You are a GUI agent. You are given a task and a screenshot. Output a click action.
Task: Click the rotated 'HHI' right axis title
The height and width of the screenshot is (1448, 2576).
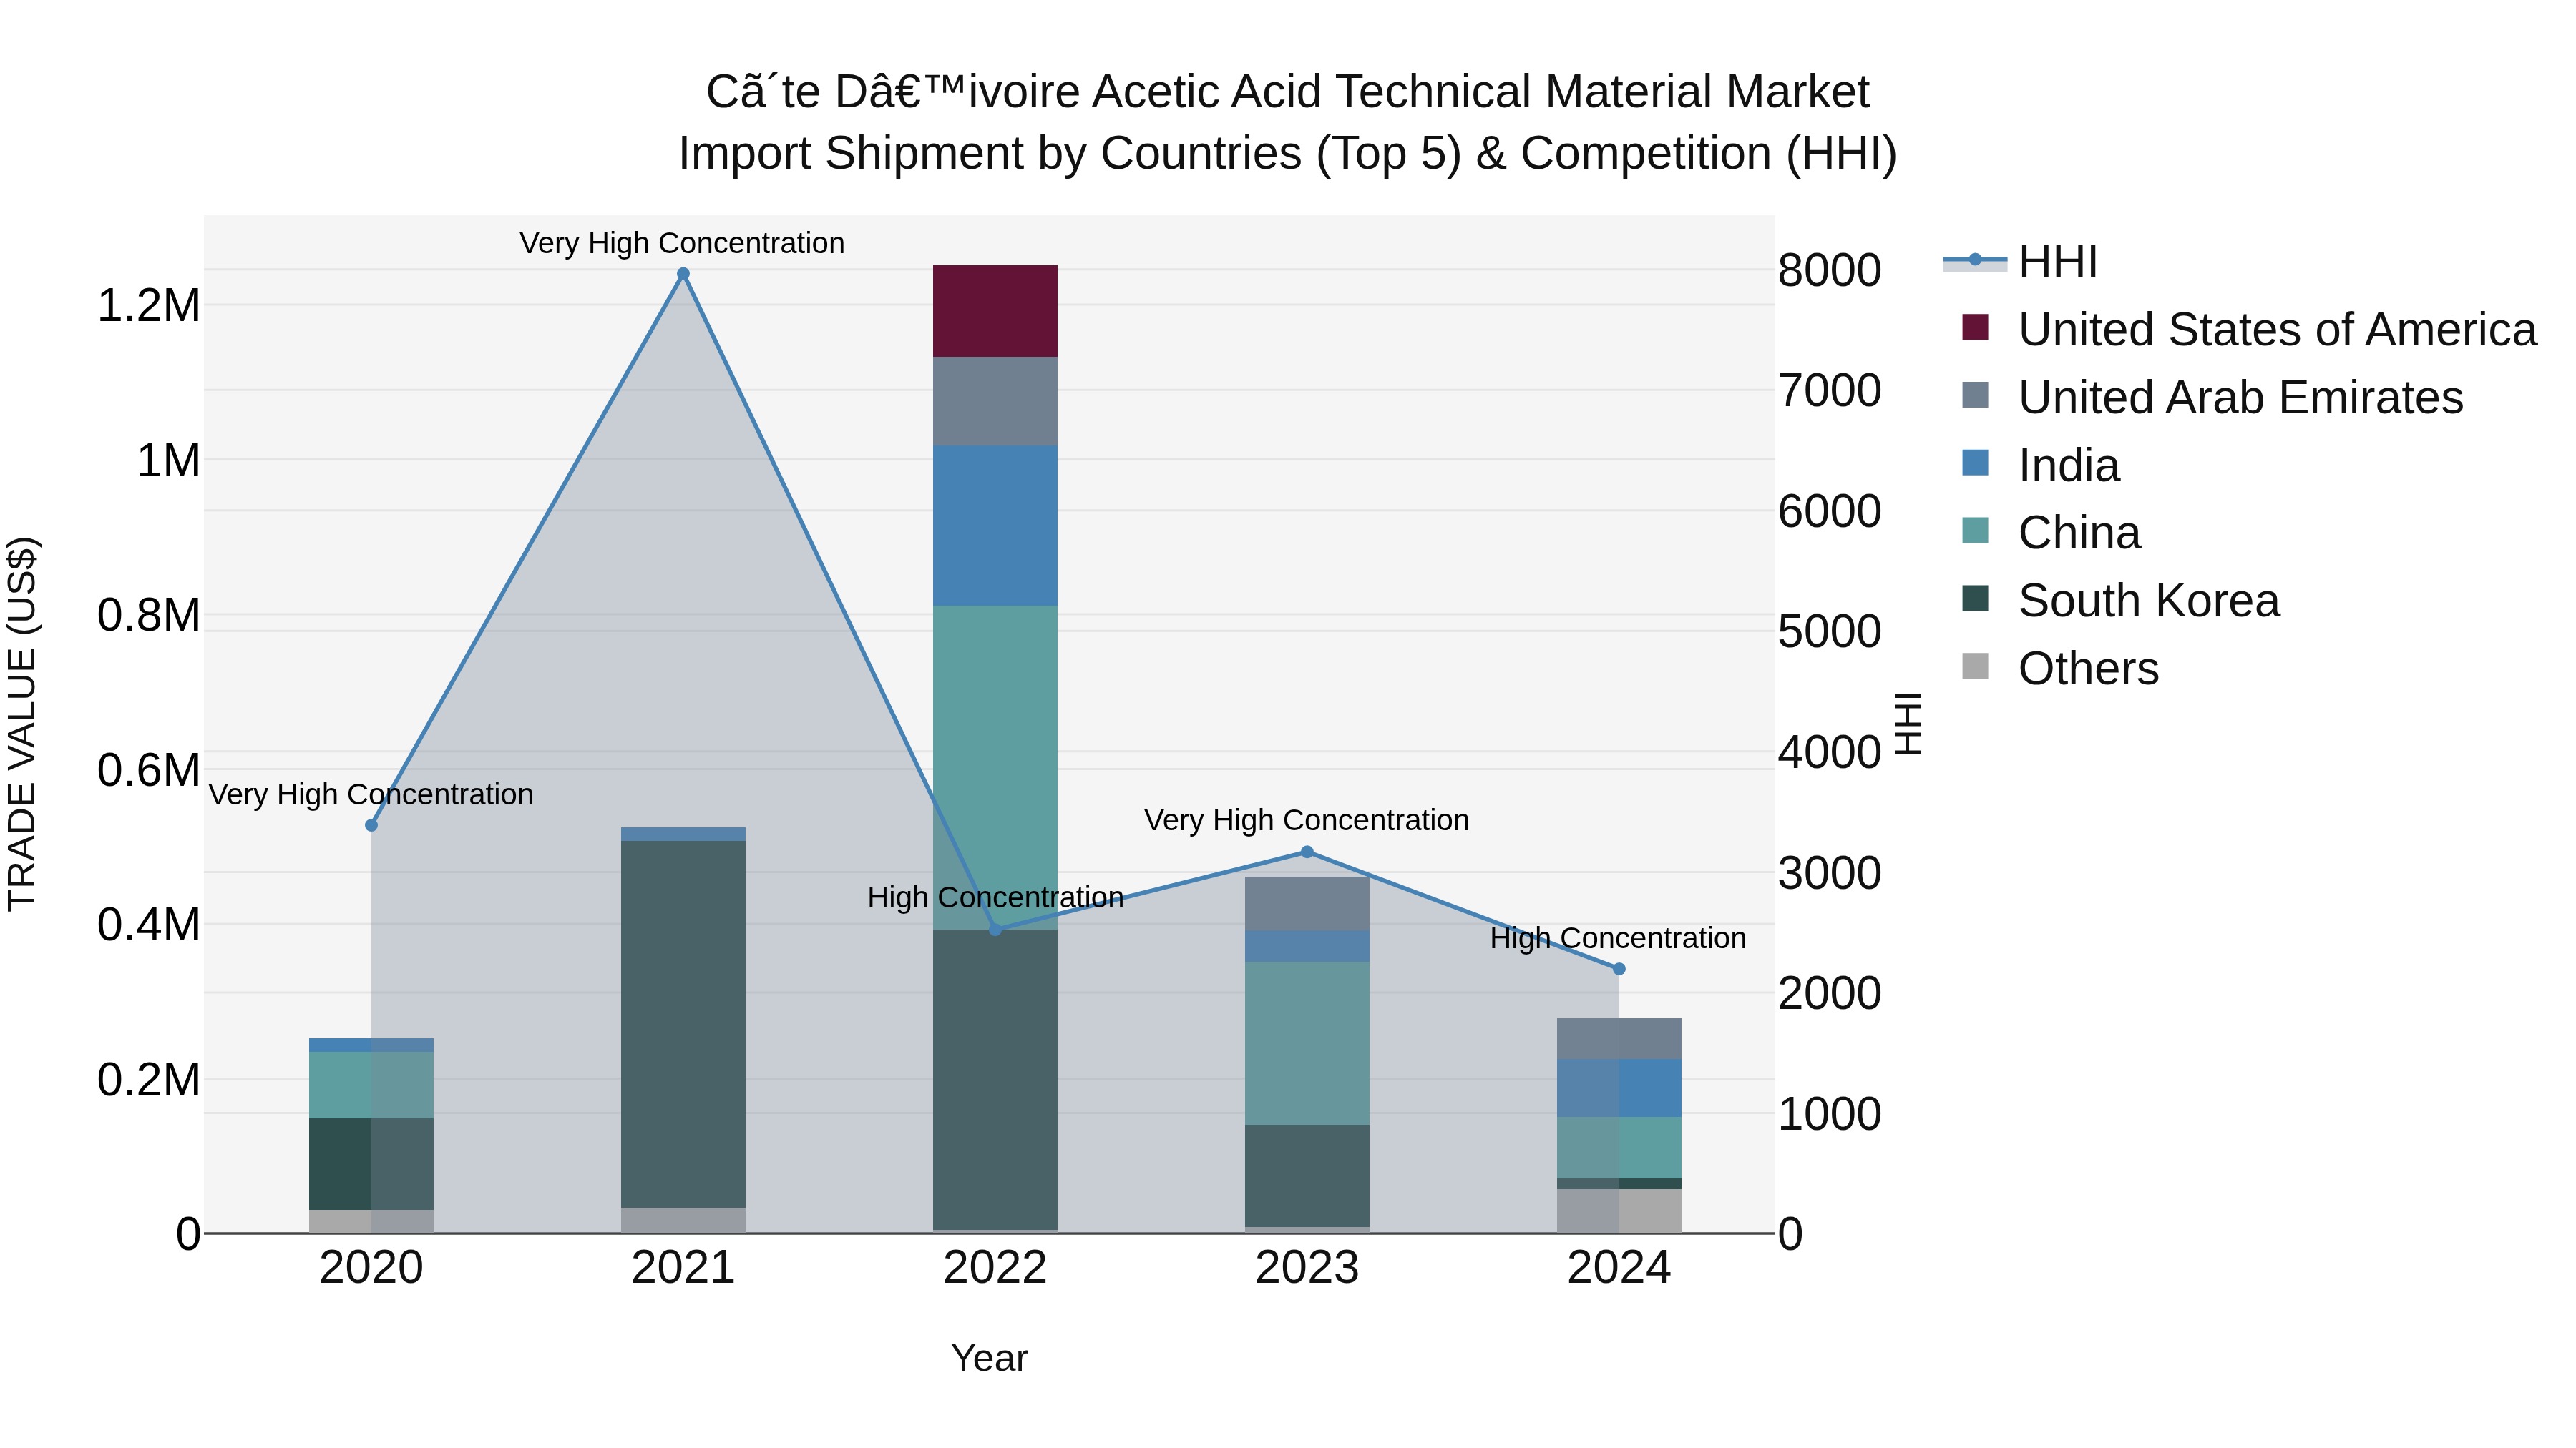1908,724
